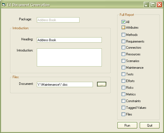
Task: Toggle the Connectors checkbox
Action: coord(123,48)
